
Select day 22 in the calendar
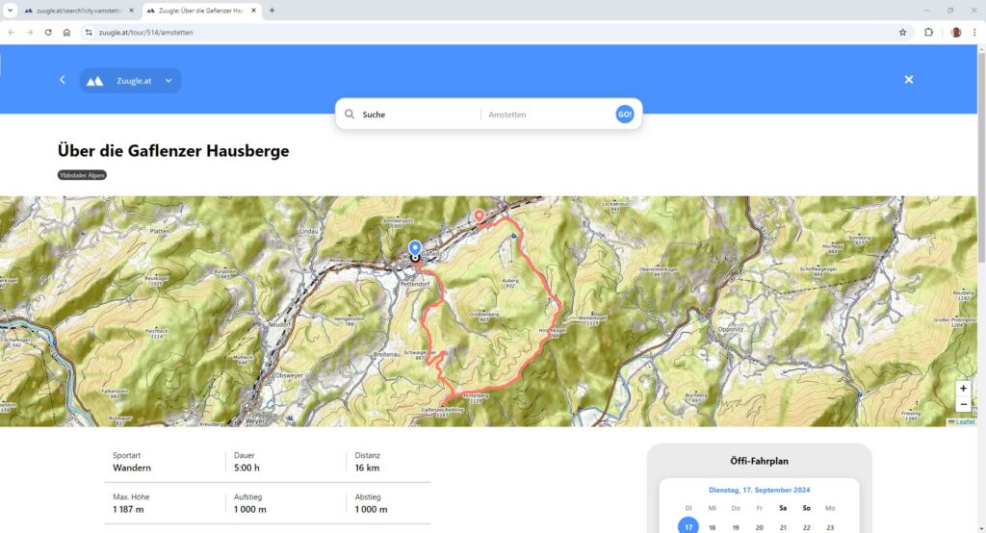[806, 527]
